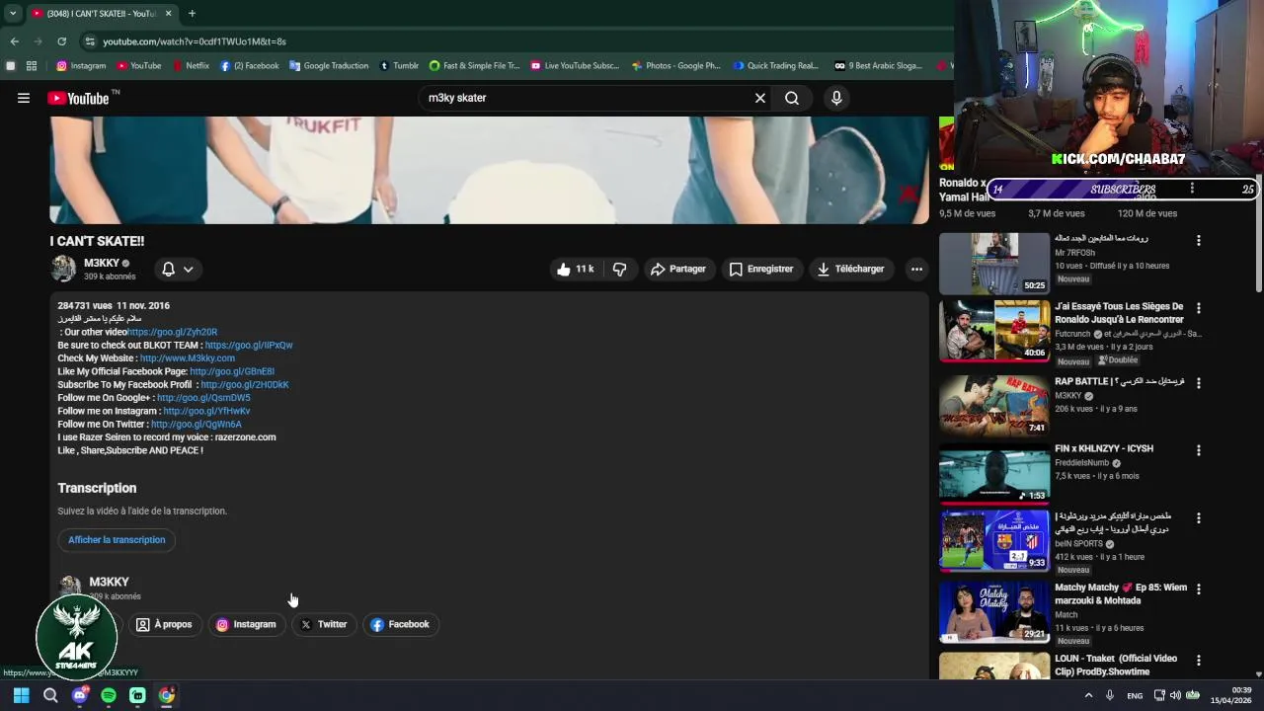Open the Windows taskbar search
This screenshot has width=1264, height=711.
pos(50,695)
